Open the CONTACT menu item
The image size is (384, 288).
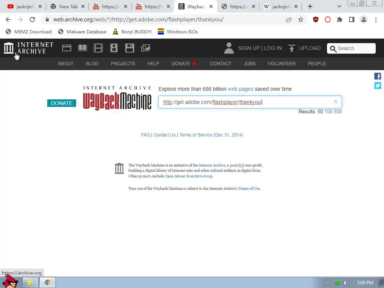[220, 64]
